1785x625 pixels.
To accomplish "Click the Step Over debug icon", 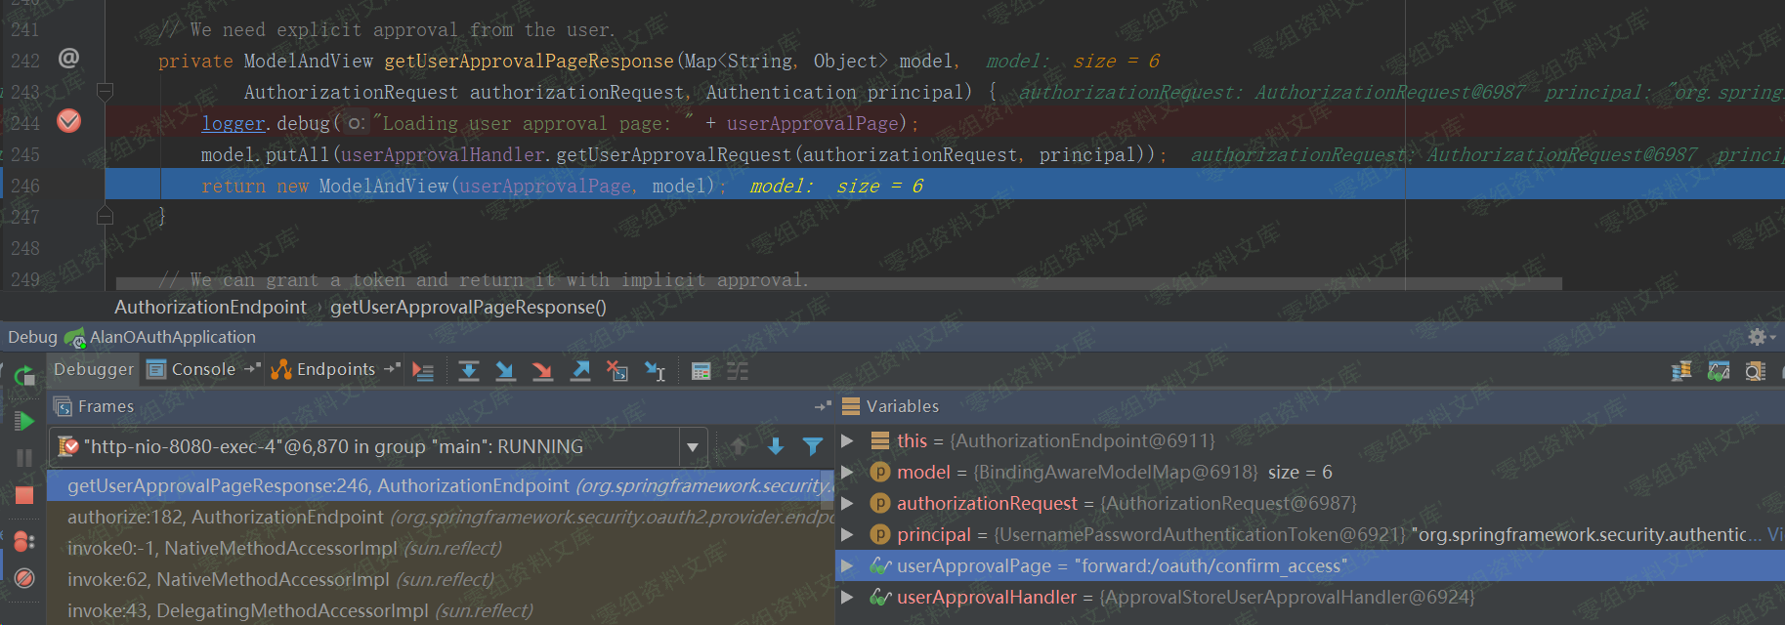I will coord(469,371).
